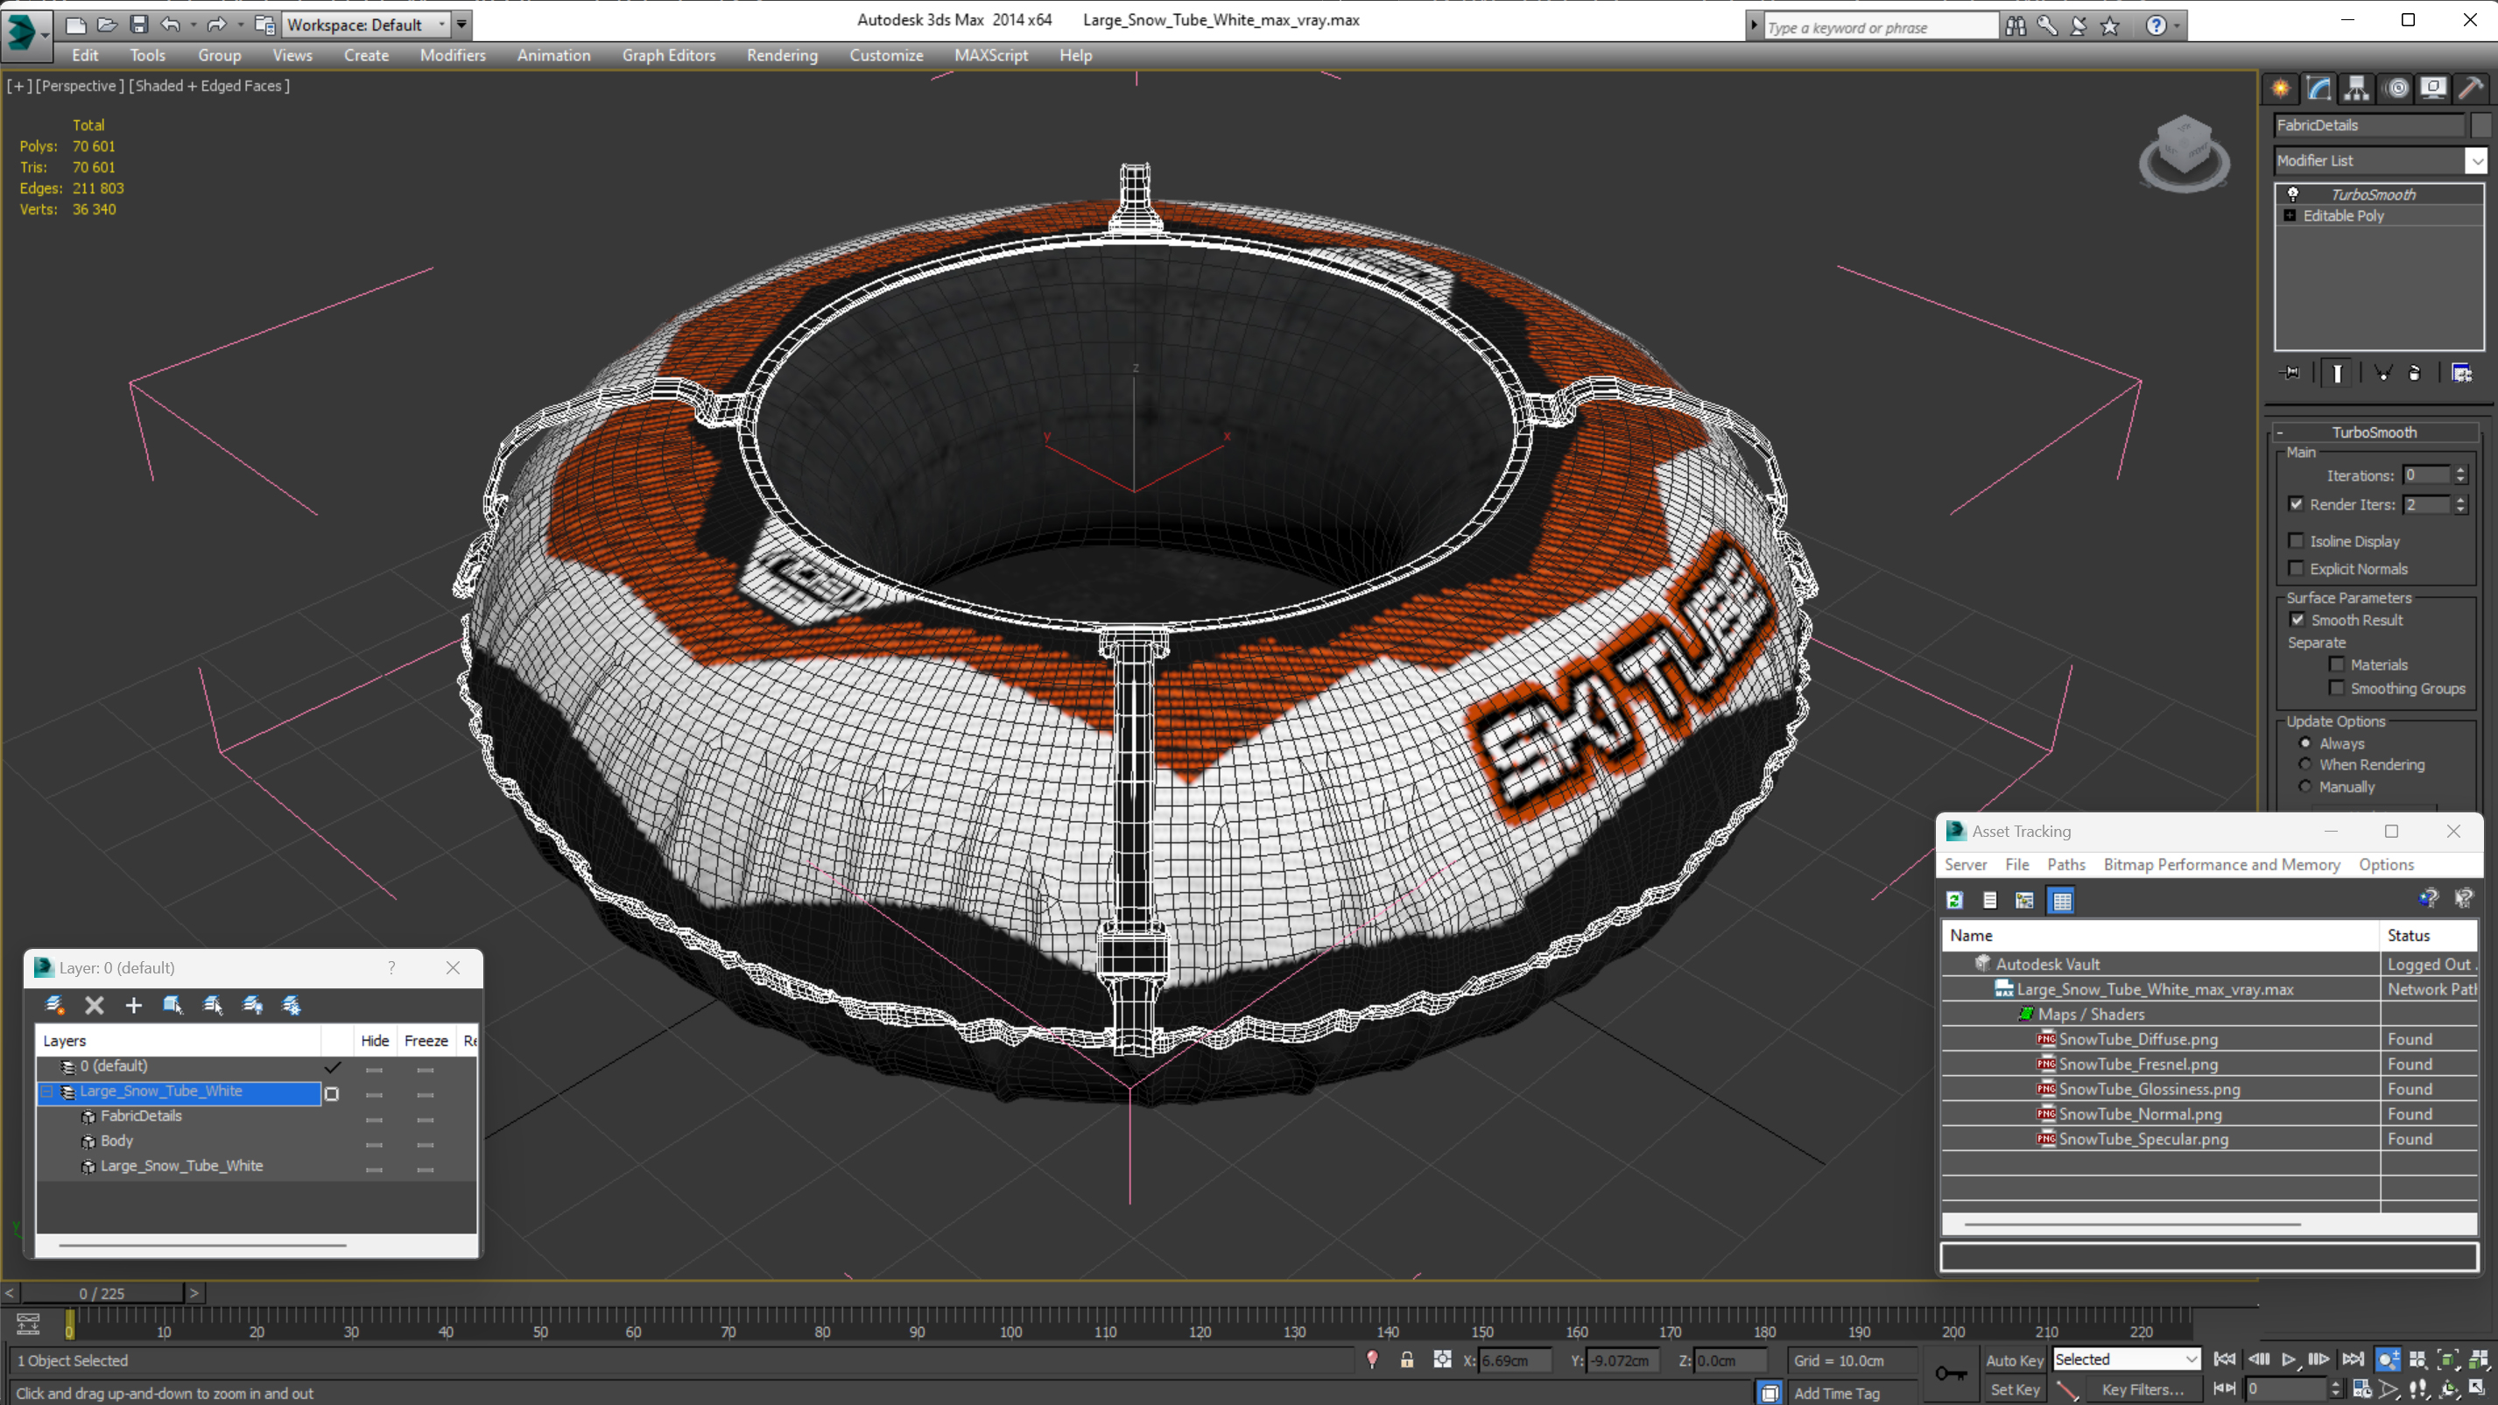2498x1405 pixels.
Task: Click the time slider 0 / 225 handle
Action: 102,1293
